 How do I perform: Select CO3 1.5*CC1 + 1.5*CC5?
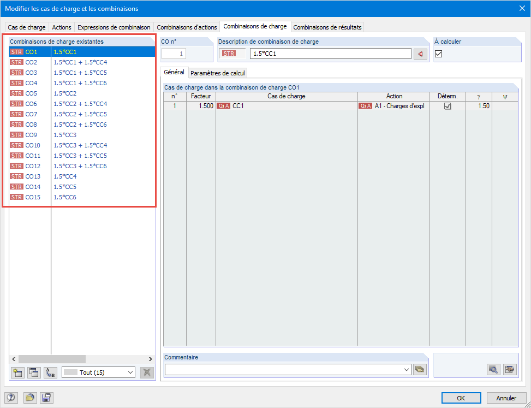pyautogui.click(x=82, y=73)
